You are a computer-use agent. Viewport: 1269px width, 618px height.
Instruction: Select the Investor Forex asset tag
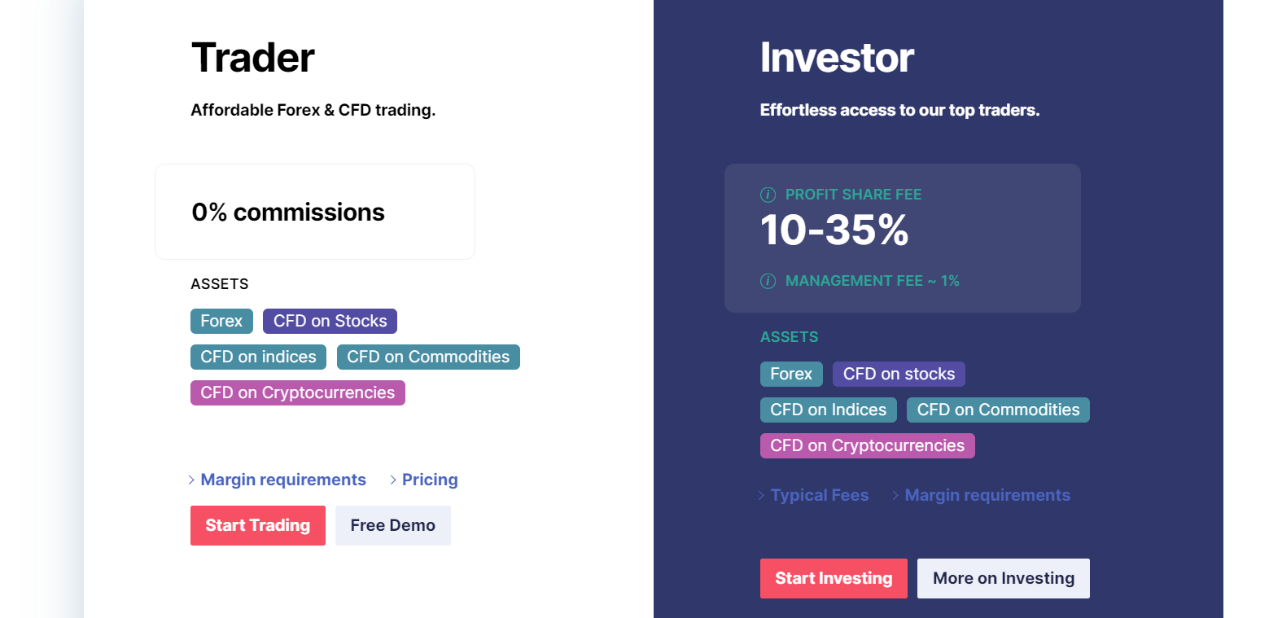click(791, 374)
